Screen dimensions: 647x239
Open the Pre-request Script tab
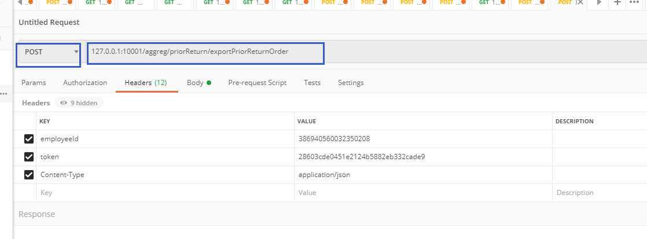(258, 83)
